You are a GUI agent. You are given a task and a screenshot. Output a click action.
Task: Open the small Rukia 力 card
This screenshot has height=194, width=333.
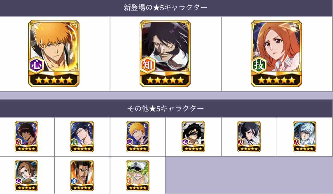[249, 137]
